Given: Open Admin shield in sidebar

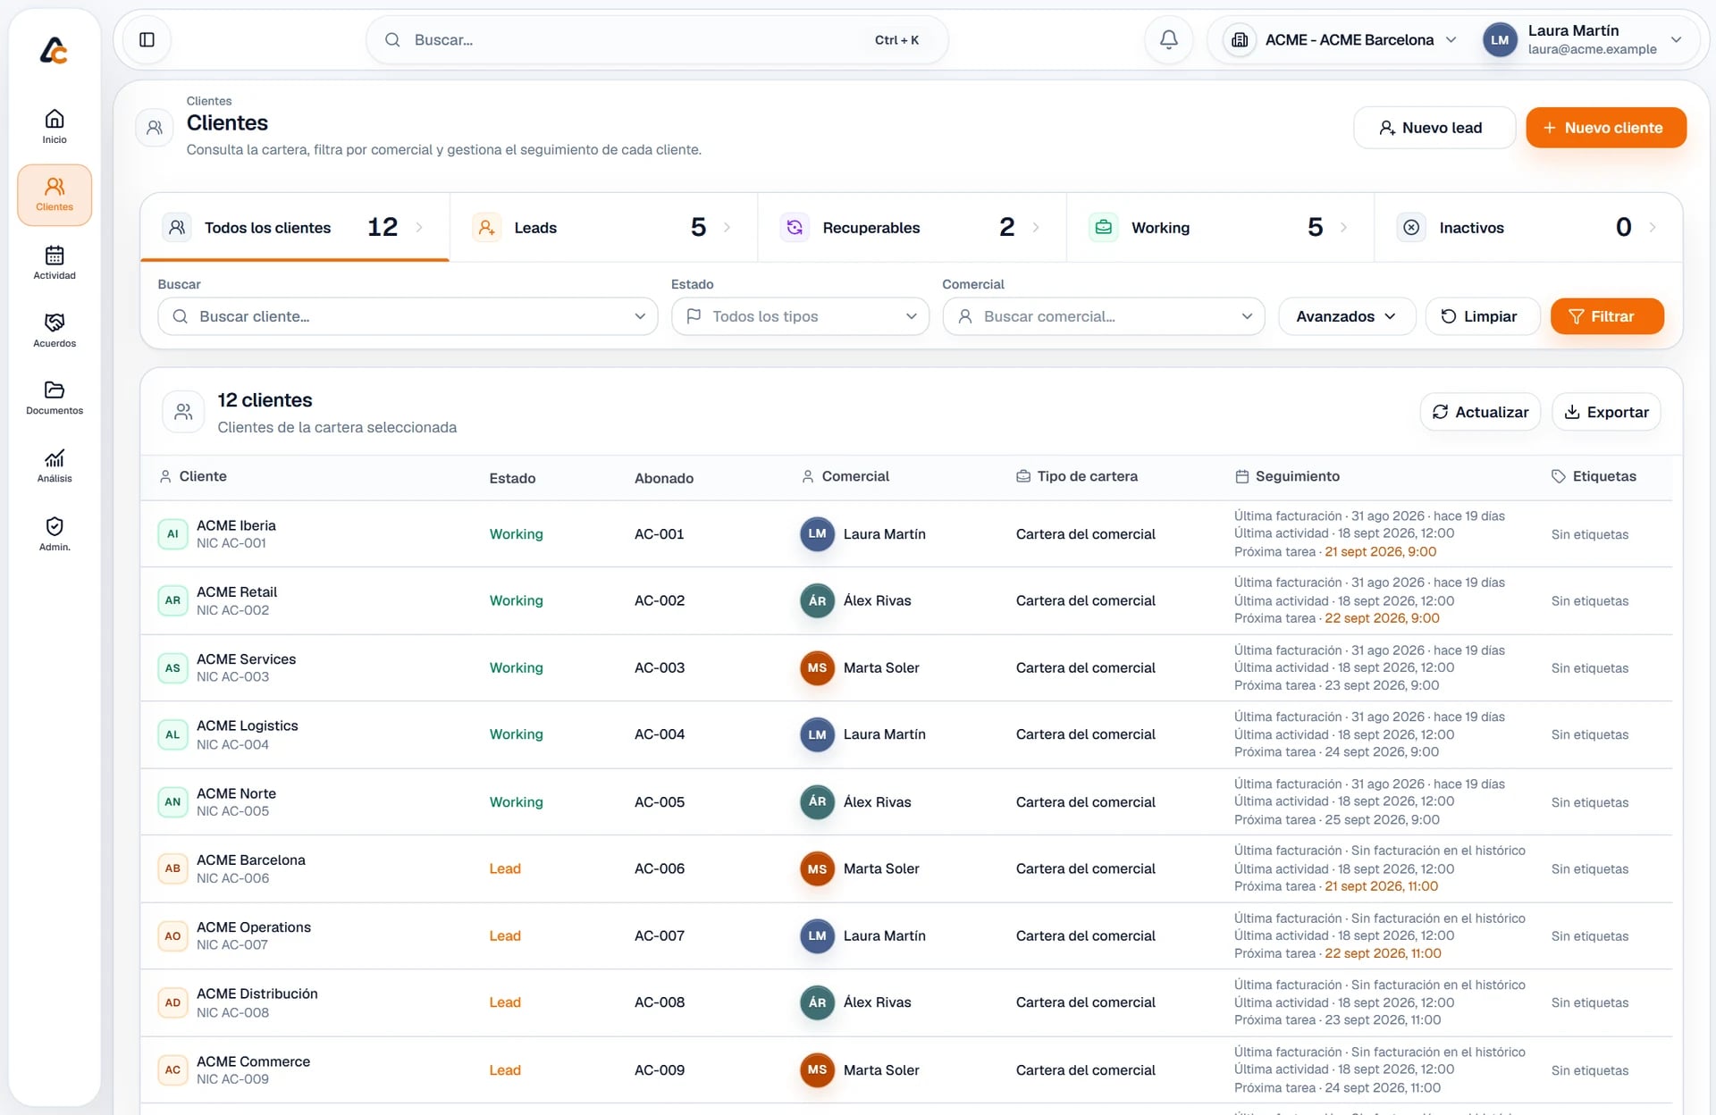Looking at the screenshot, I should pos(55,534).
